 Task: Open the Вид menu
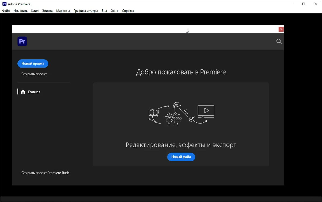click(104, 11)
